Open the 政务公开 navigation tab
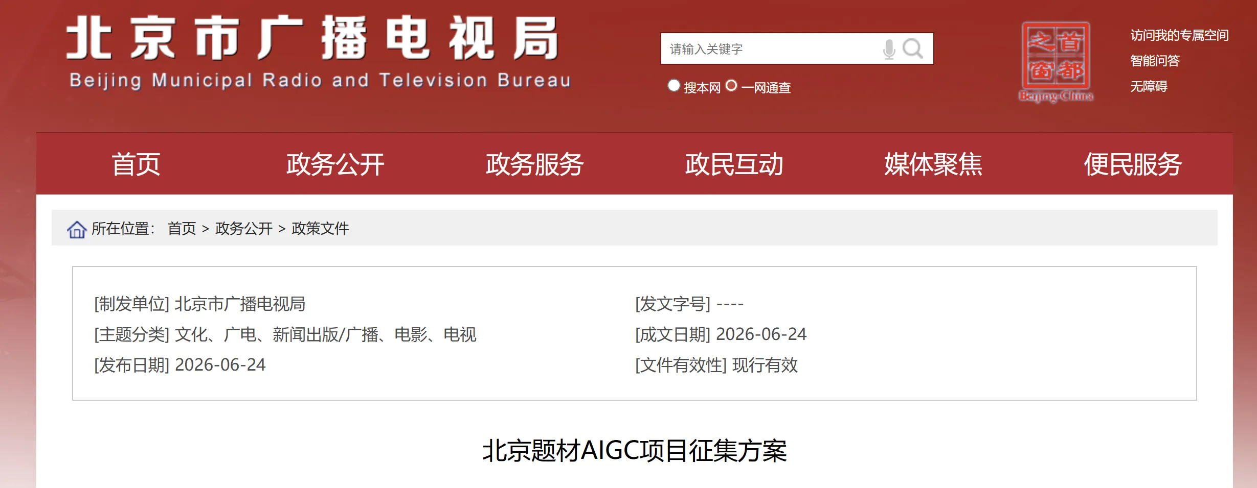Image resolution: width=1257 pixels, height=488 pixels. 335,164
